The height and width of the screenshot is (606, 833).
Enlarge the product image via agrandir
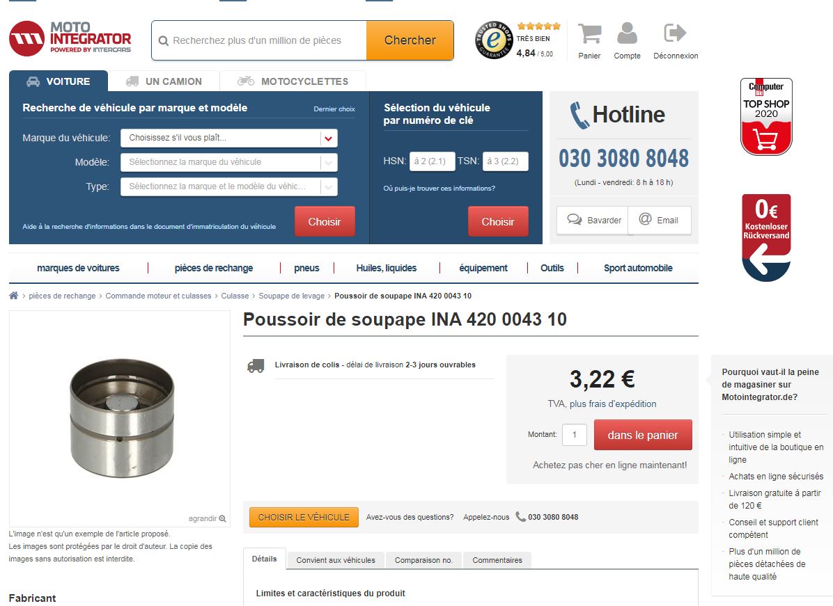click(x=207, y=518)
